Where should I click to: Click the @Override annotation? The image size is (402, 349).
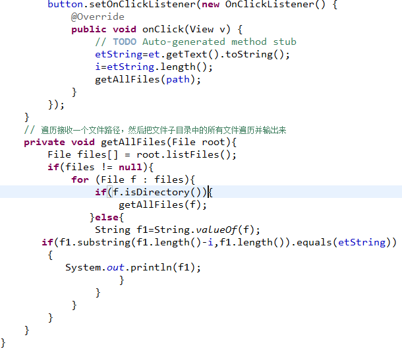pos(98,16)
